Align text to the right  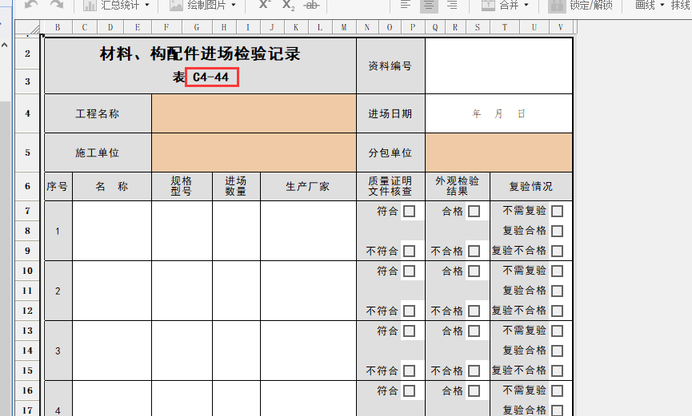(x=452, y=5)
